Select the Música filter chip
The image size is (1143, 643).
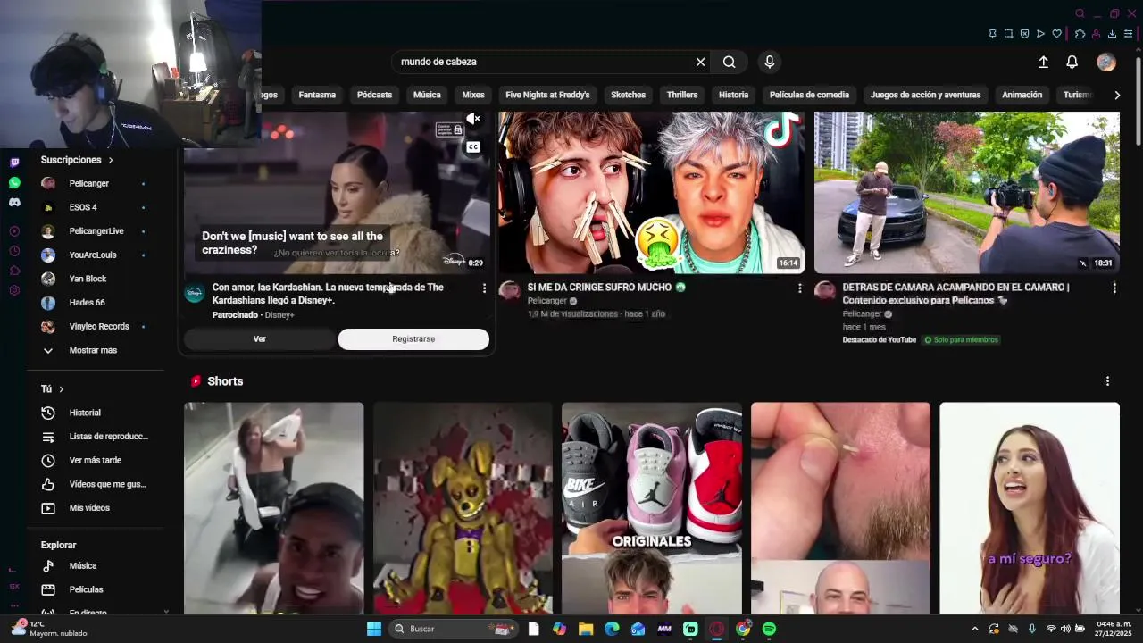[x=427, y=95]
